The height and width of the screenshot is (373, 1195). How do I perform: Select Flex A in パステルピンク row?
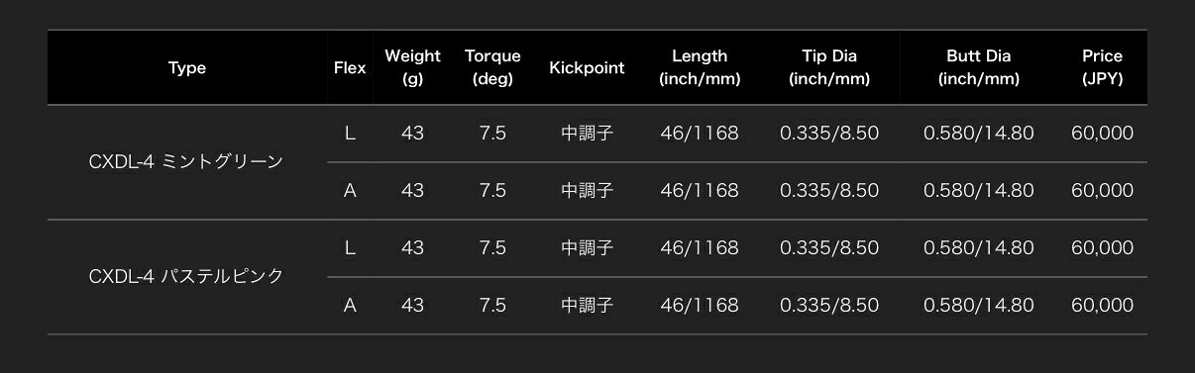click(350, 305)
